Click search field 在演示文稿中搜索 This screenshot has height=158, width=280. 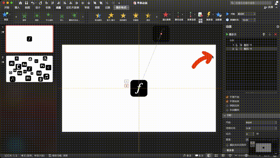click(251, 3)
